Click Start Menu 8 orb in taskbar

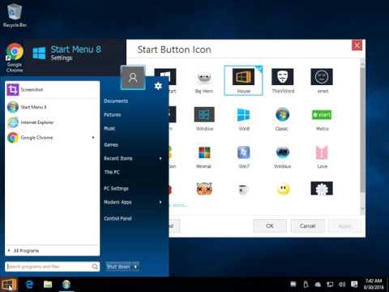66,285
